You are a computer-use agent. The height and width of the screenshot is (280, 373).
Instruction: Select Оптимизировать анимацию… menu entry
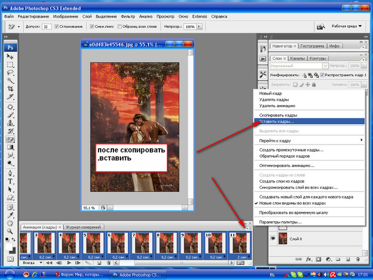[x=309, y=165]
